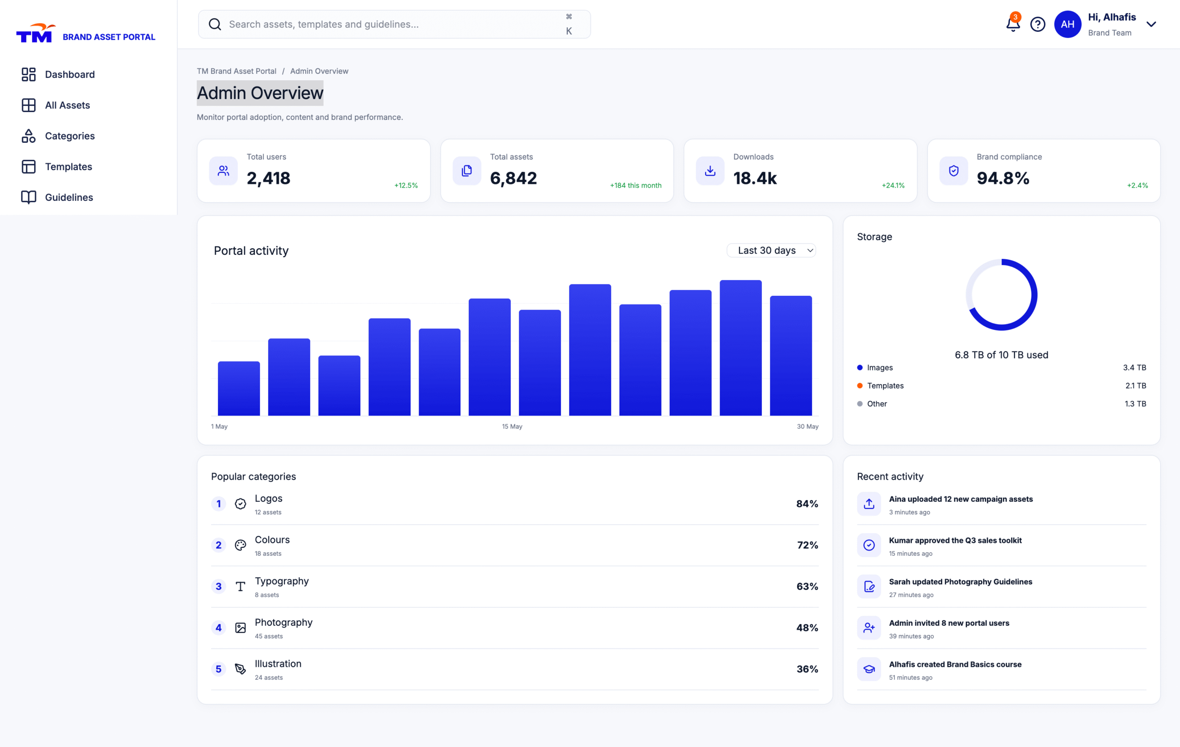Select the tallest bar in Portal activity
The width and height of the screenshot is (1180, 747).
click(x=740, y=348)
